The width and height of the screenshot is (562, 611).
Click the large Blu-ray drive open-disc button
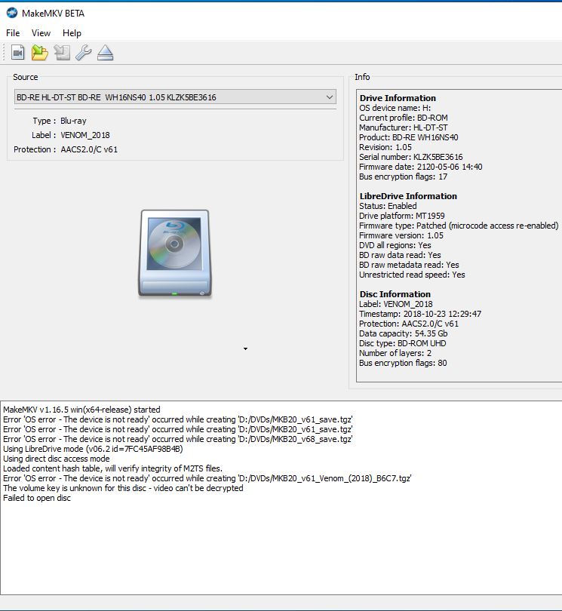pyautogui.click(x=175, y=253)
